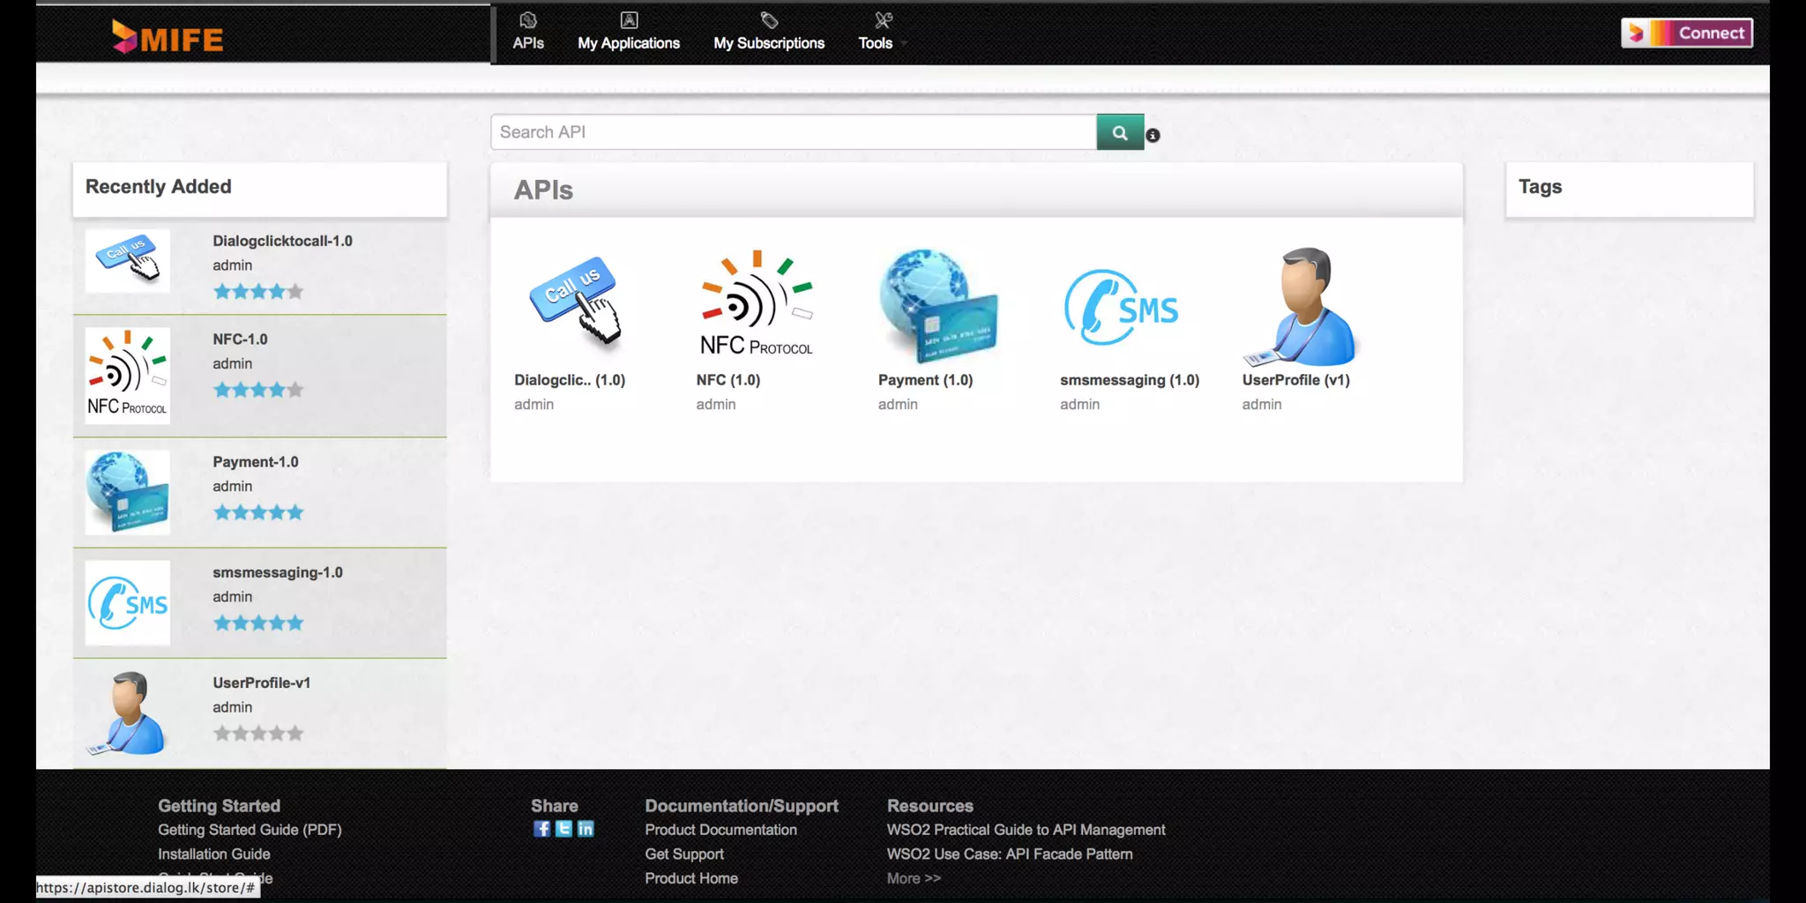Open NFC (1.0) API title
This screenshot has width=1806, height=903.
tap(728, 380)
